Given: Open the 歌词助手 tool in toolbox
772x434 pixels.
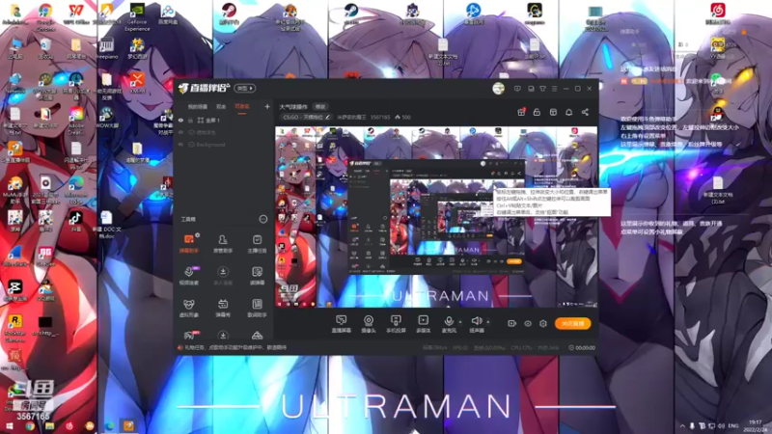Looking at the screenshot, I should point(257,308).
